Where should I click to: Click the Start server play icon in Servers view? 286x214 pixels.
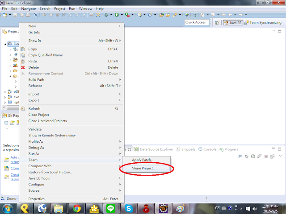click(x=253, y=156)
